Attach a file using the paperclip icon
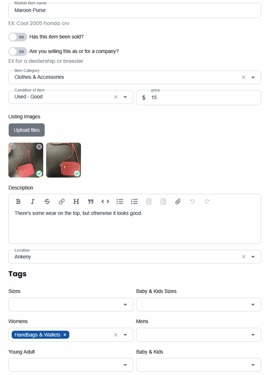Screen dimensions: 277x375 click(178, 202)
